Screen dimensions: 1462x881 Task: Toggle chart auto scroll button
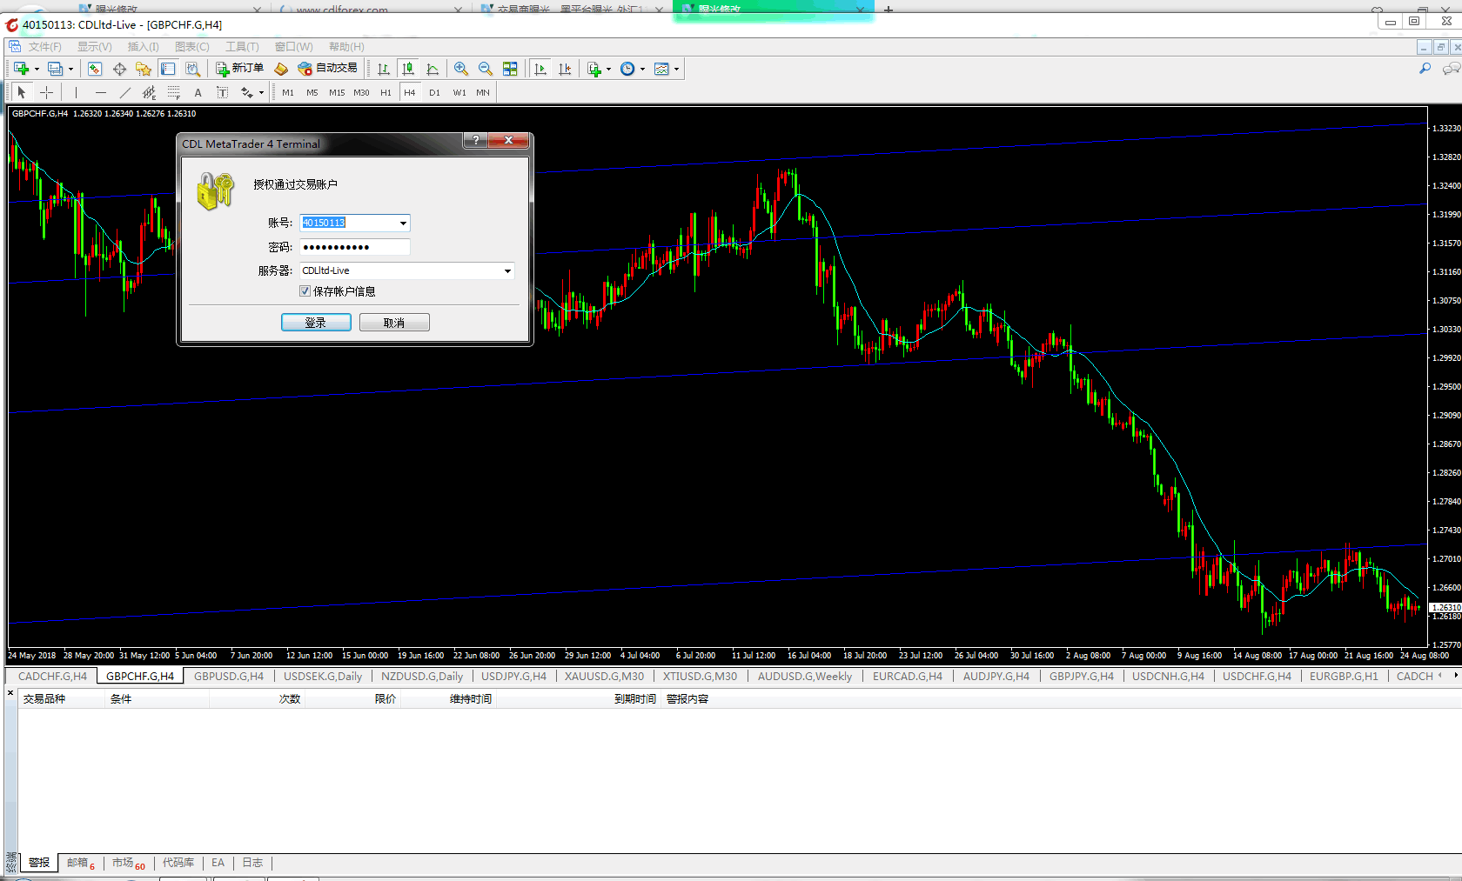(x=540, y=69)
